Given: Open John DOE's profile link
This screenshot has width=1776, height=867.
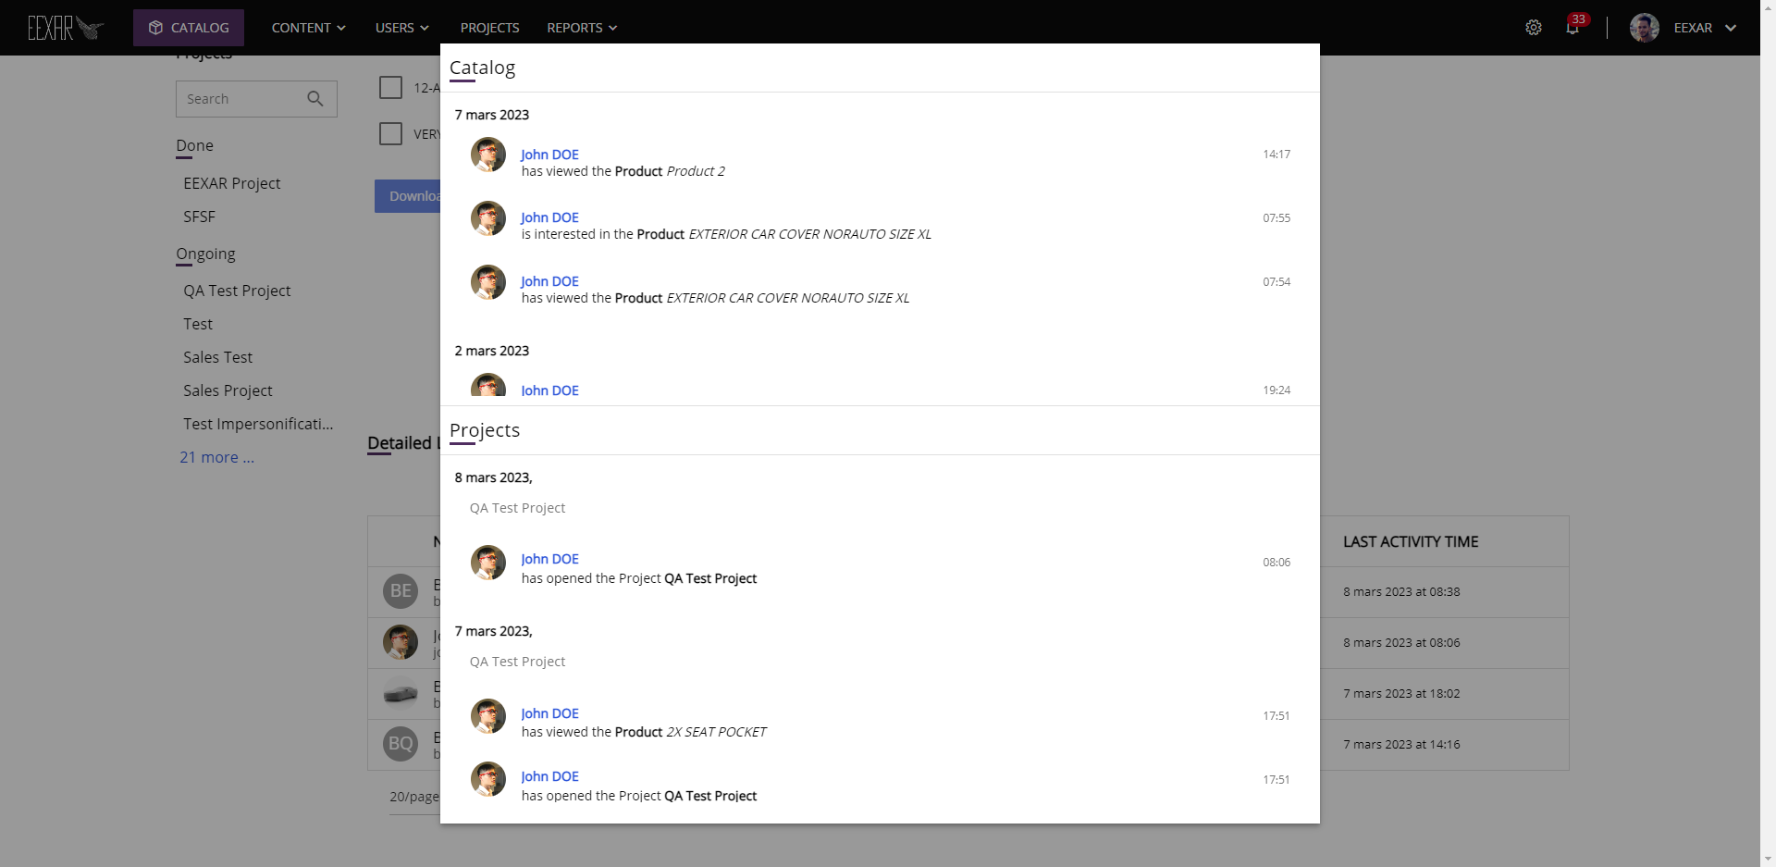Looking at the screenshot, I should pyautogui.click(x=549, y=155).
